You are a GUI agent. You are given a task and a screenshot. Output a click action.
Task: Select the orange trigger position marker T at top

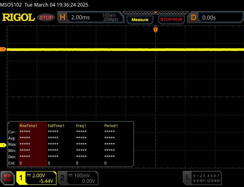[155, 30]
